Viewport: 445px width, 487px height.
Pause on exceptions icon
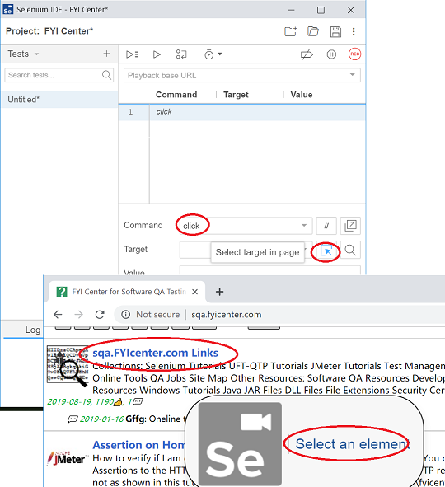pyautogui.click(x=331, y=54)
